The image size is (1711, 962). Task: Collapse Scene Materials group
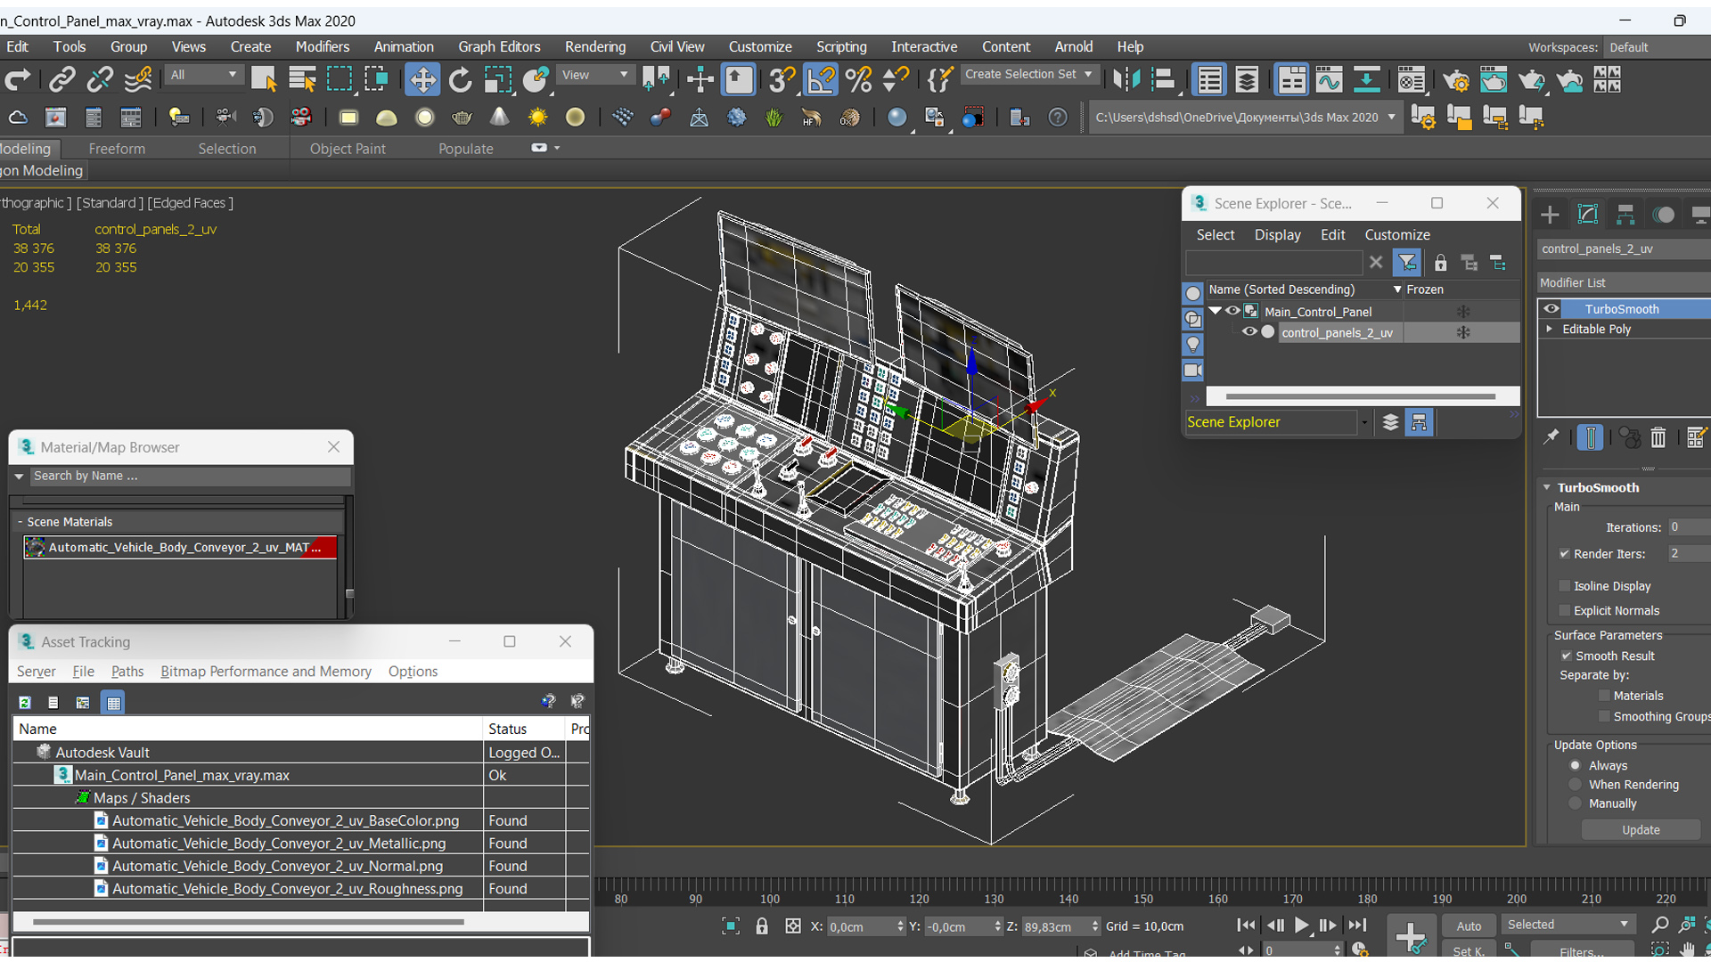[x=20, y=522]
